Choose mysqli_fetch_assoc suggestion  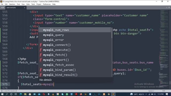tap(75, 65)
